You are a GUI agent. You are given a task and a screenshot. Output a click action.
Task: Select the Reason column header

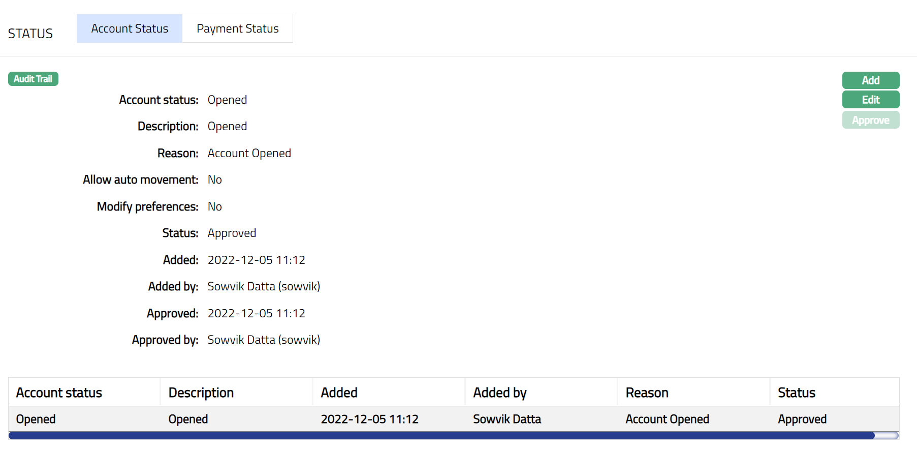647,393
